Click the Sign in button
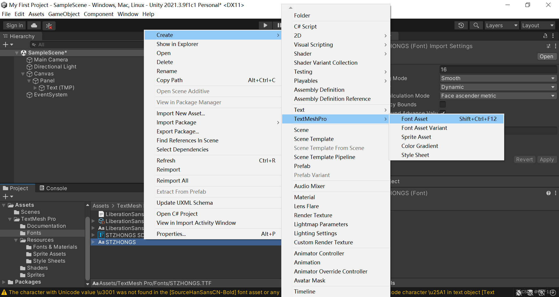The width and height of the screenshot is (559, 297). [x=15, y=25]
